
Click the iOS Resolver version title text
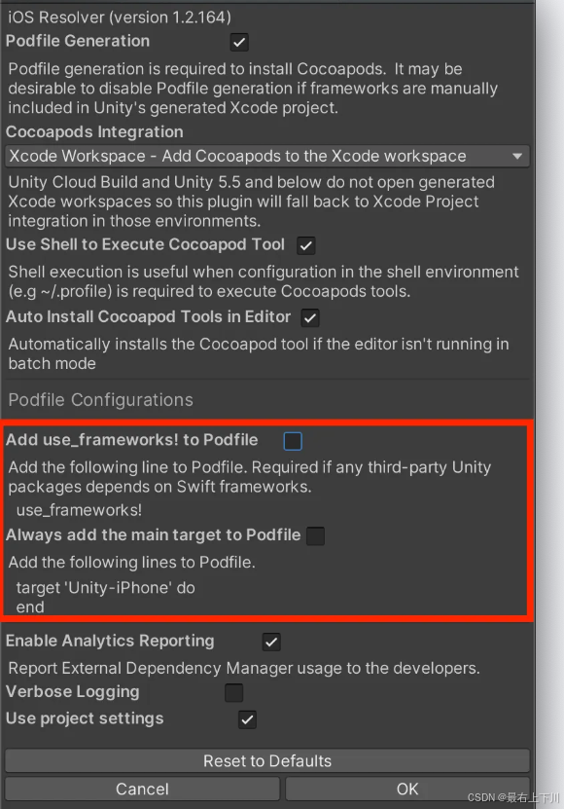pos(119,17)
